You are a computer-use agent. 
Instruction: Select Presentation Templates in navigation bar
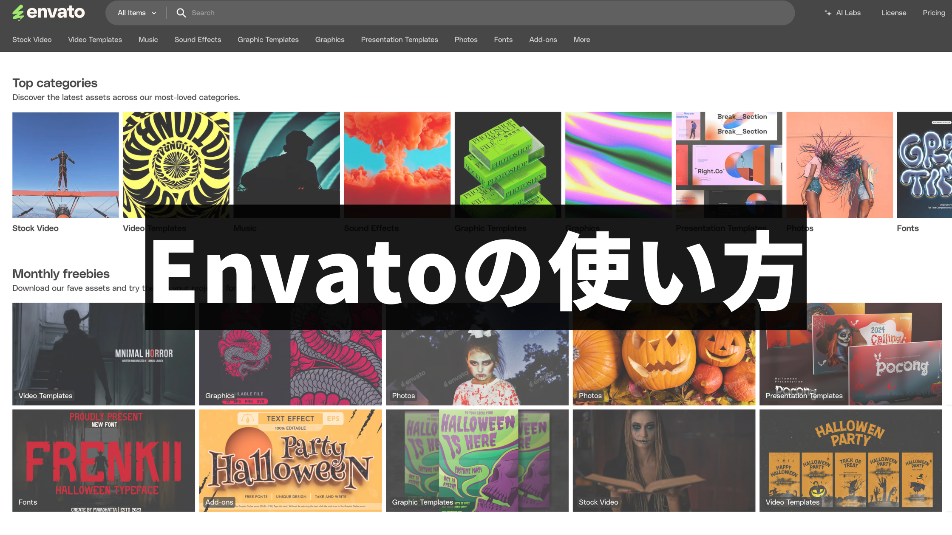(x=399, y=39)
